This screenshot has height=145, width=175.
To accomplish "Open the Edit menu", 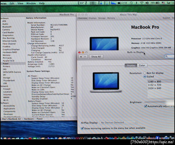I will [x=12, y=3].
